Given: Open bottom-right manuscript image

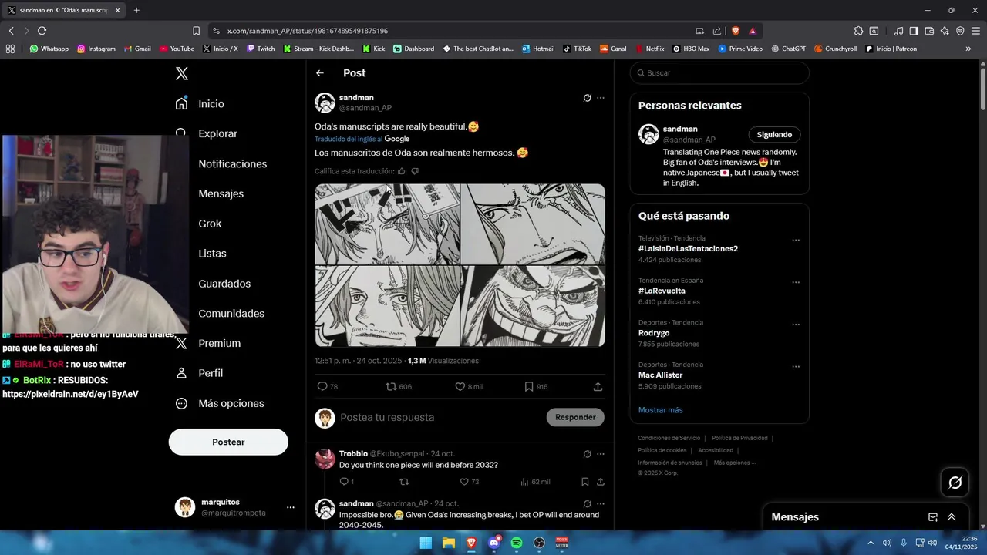Looking at the screenshot, I should 533,306.
